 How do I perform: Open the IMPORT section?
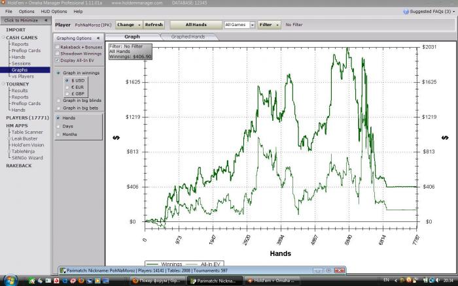tap(16, 30)
